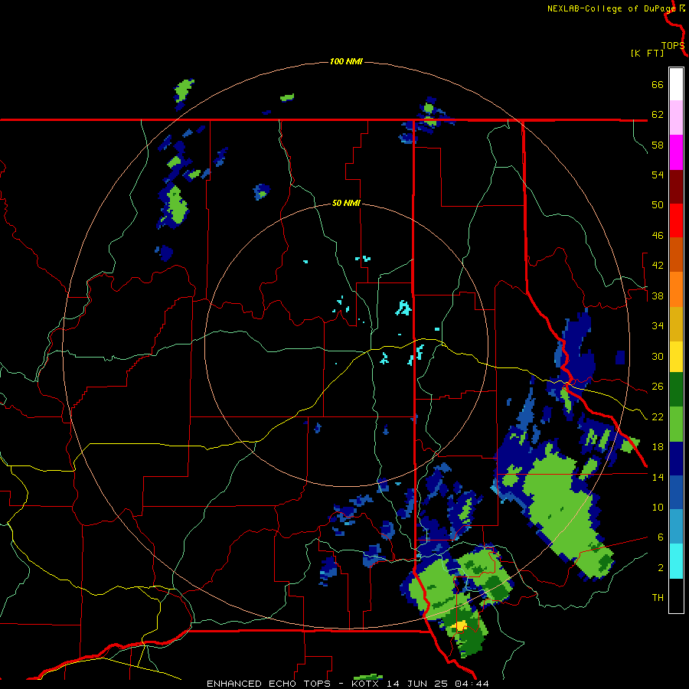Click the TOPS legend title
This screenshot has height=689, width=689.
673,46
